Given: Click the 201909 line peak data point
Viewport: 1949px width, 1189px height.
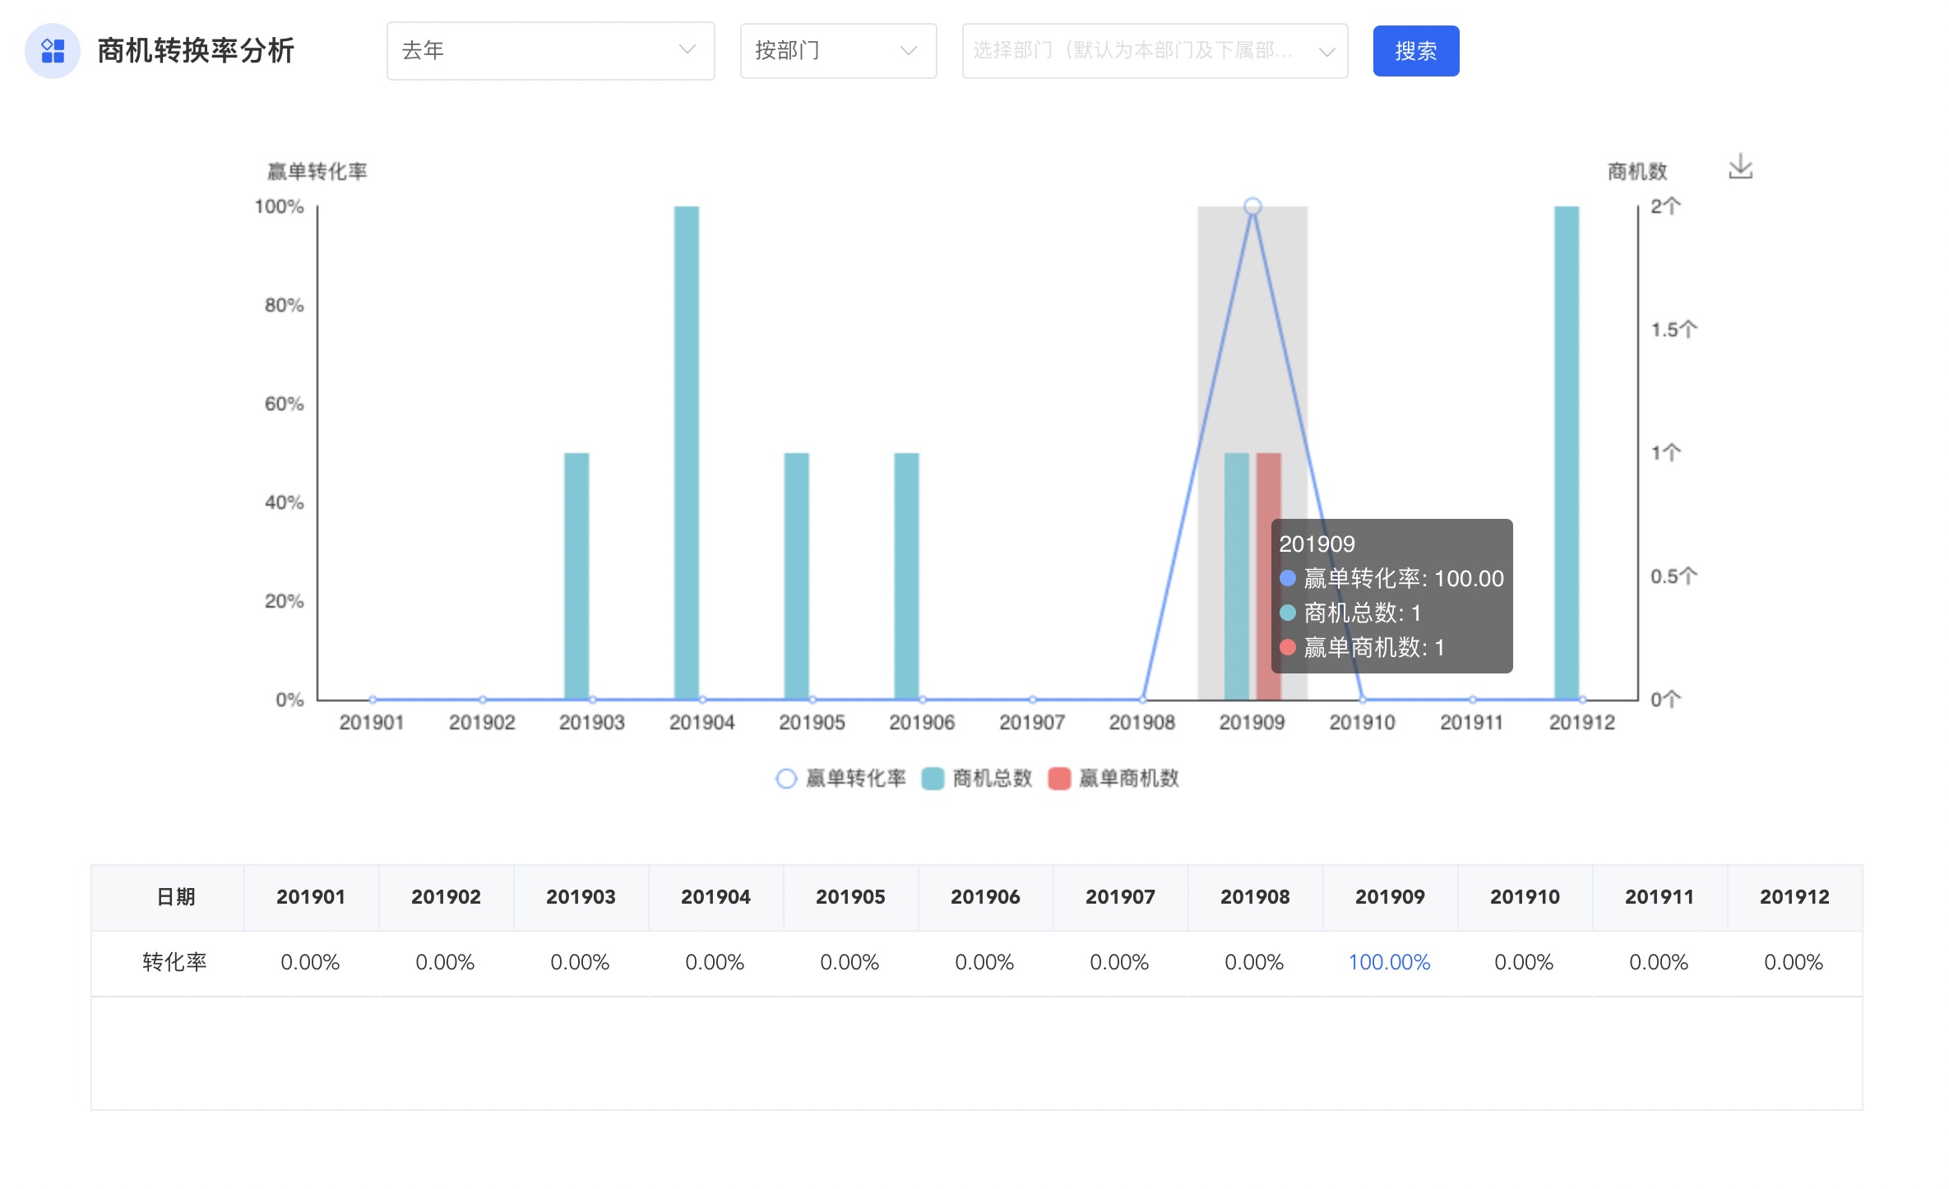Looking at the screenshot, I should pyautogui.click(x=1252, y=206).
